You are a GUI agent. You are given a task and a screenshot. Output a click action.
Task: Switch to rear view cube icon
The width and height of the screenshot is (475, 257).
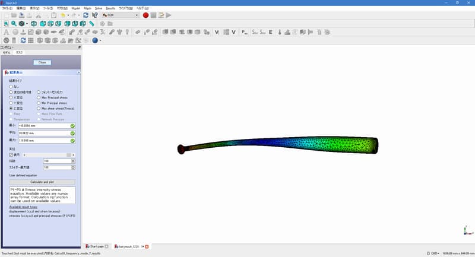tap(67, 24)
